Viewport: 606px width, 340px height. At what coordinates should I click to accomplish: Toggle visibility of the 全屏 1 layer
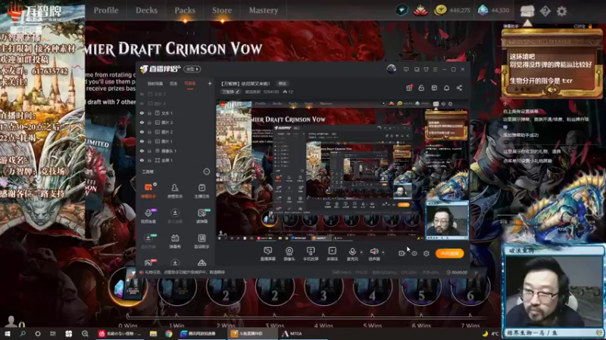[142, 160]
